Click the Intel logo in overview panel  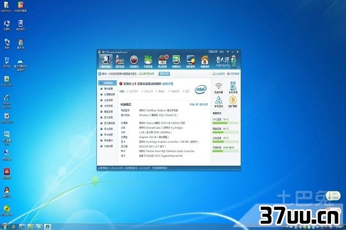[x=201, y=89]
